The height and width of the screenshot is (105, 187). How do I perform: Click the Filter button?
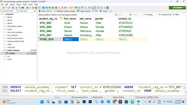click(176, 15)
